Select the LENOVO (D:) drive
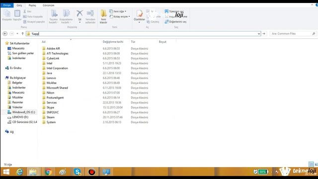The image size is (318, 179). pos(18,117)
